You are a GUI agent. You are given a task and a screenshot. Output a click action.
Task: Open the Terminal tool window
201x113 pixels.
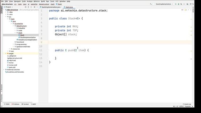25,104
